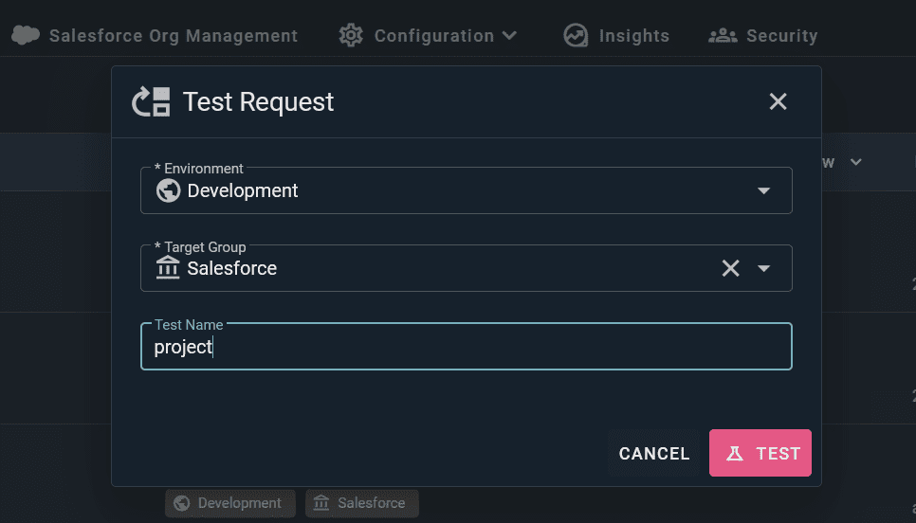Click the Configuration gear icon
Image resolution: width=916 pixels, height=523 pixels.
(x=351, y=36)
